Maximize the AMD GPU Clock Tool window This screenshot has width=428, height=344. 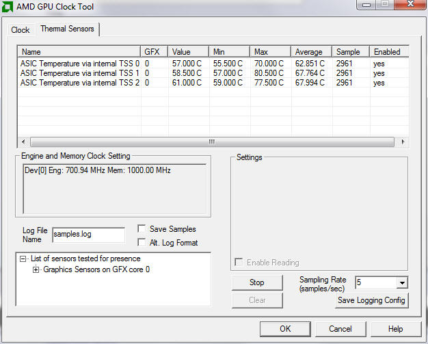tap(385, 4)
